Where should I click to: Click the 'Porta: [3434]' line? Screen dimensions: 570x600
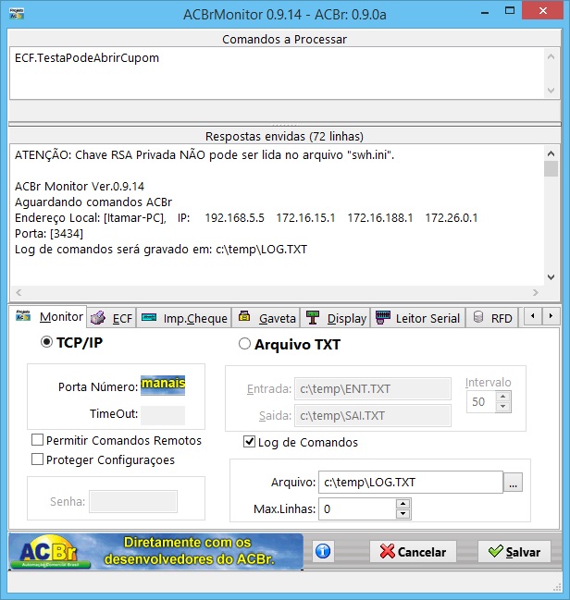(x=49, y=233)
